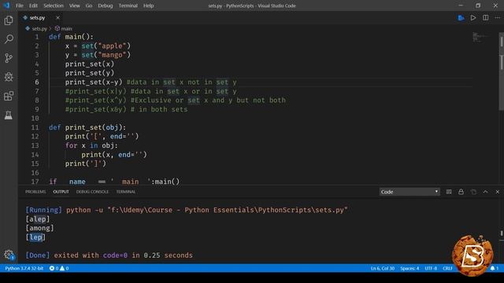Split the editor right icon

coord(485,18)
